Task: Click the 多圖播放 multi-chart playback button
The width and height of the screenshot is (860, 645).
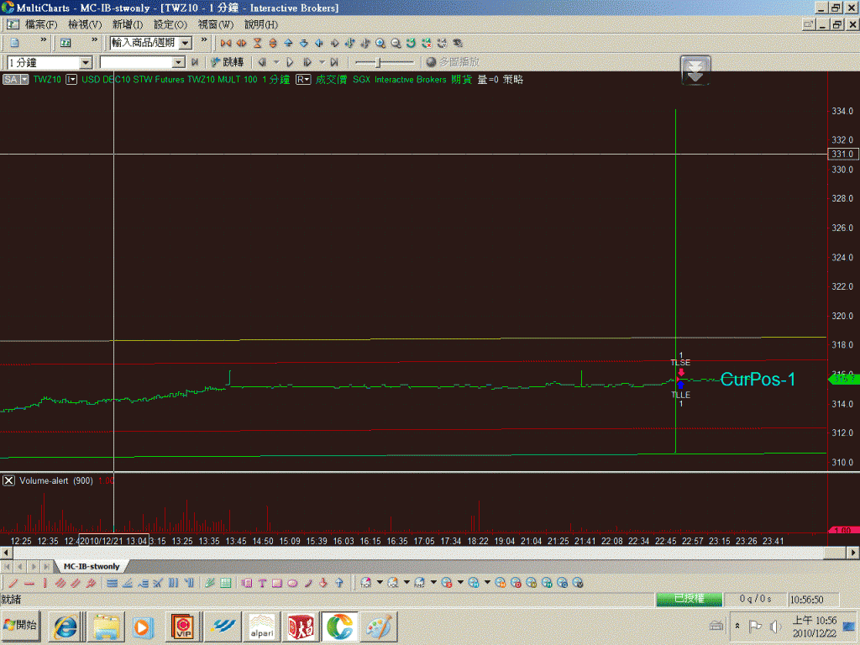Action: 453,62
